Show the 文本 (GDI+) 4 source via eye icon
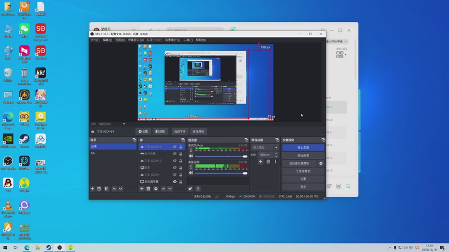 [175, 147]
